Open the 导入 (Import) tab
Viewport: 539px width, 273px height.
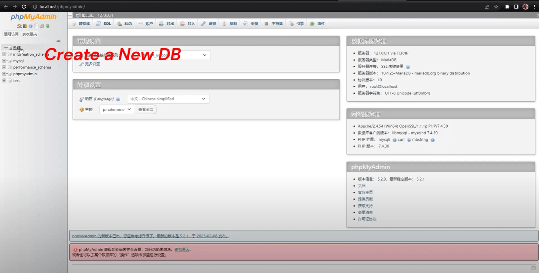coord(187,24)
